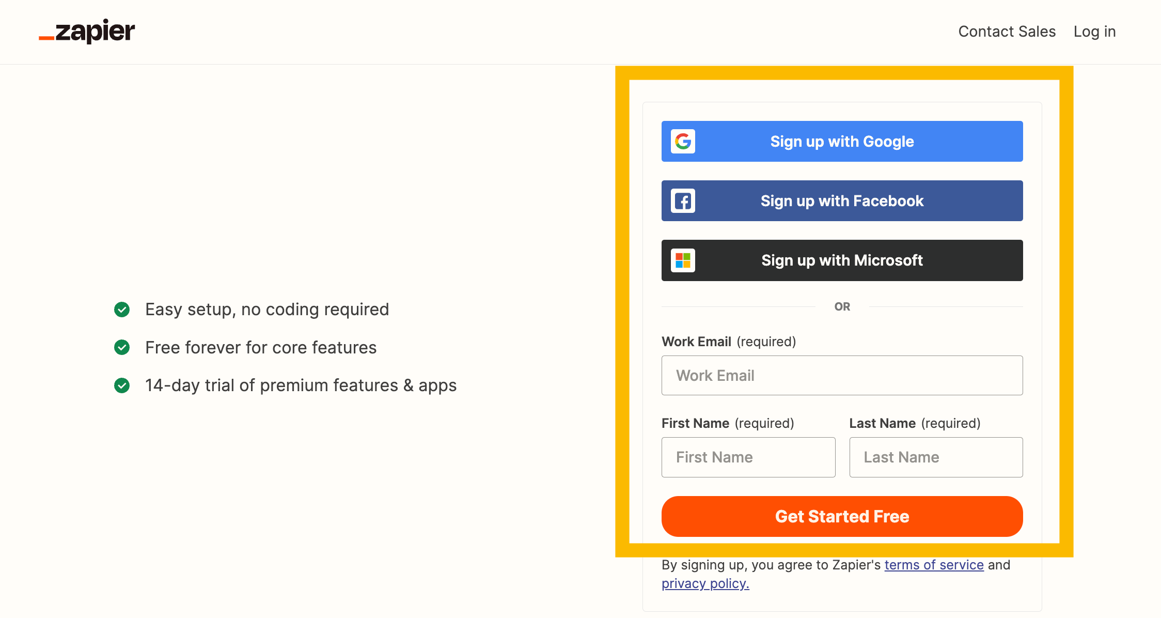Click the Work Email (required) label
This screenshot has width=1161, height=618.
(x=729, y=342)
